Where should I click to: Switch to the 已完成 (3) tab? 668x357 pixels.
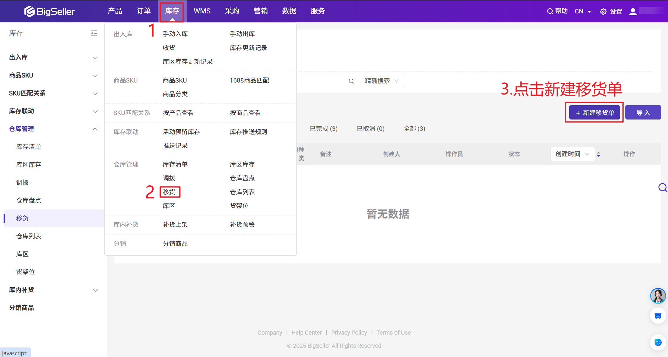(x=324, y=129)
